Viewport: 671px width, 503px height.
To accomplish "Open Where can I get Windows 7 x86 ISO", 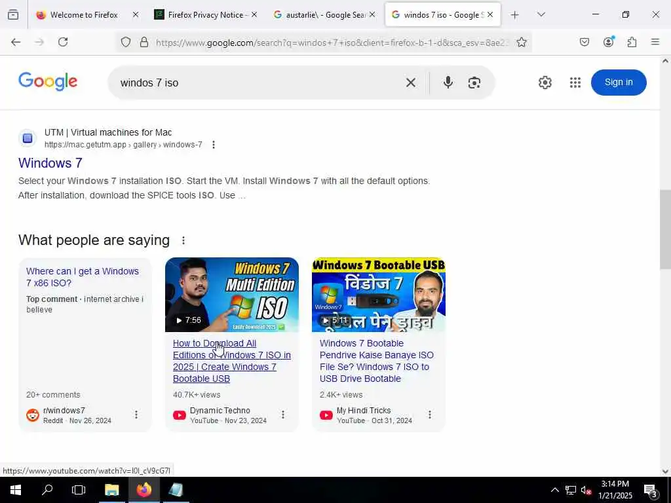I will point(82,277).
